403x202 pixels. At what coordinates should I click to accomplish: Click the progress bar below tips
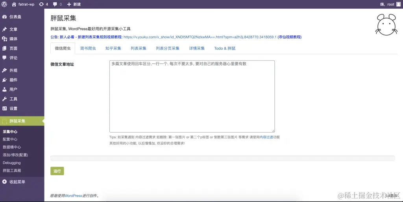[223, 158]
